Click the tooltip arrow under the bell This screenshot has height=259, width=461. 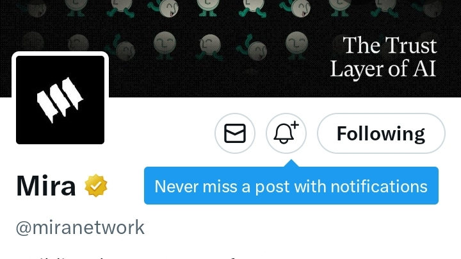291,163
